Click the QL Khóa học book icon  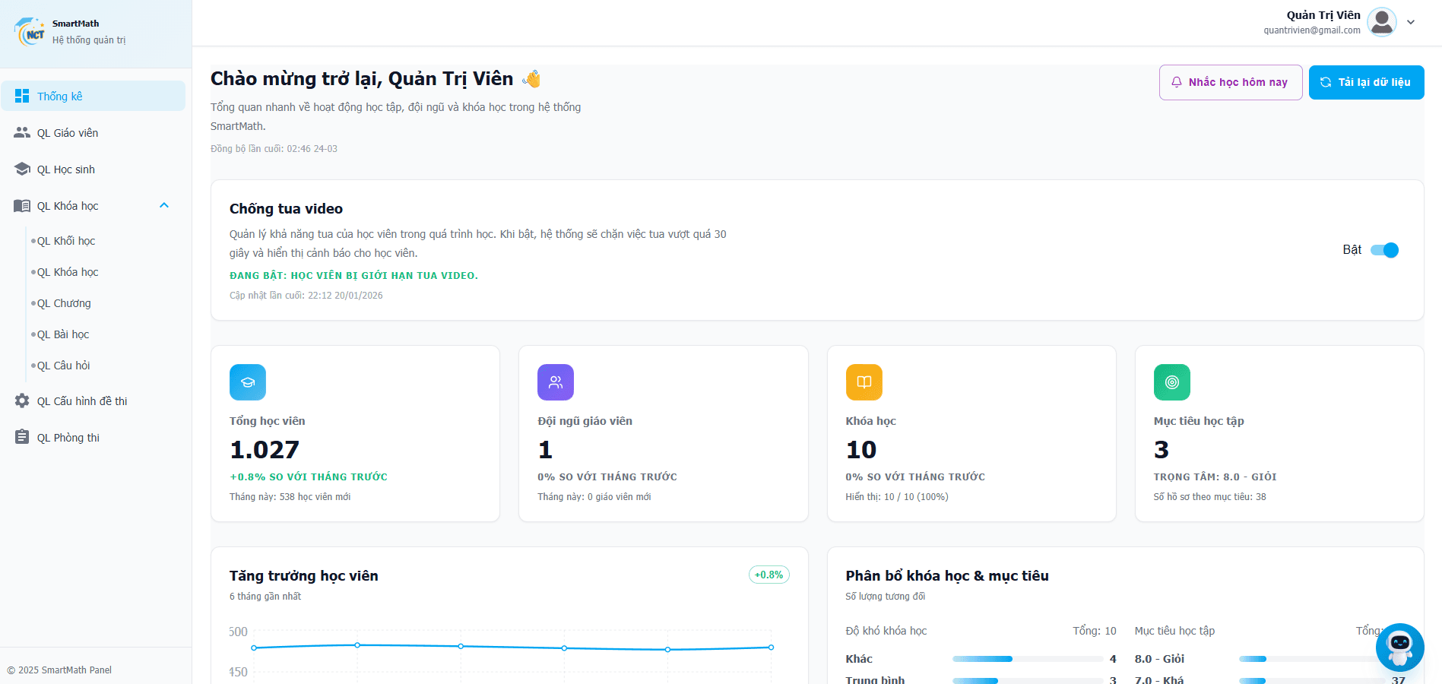21,205
